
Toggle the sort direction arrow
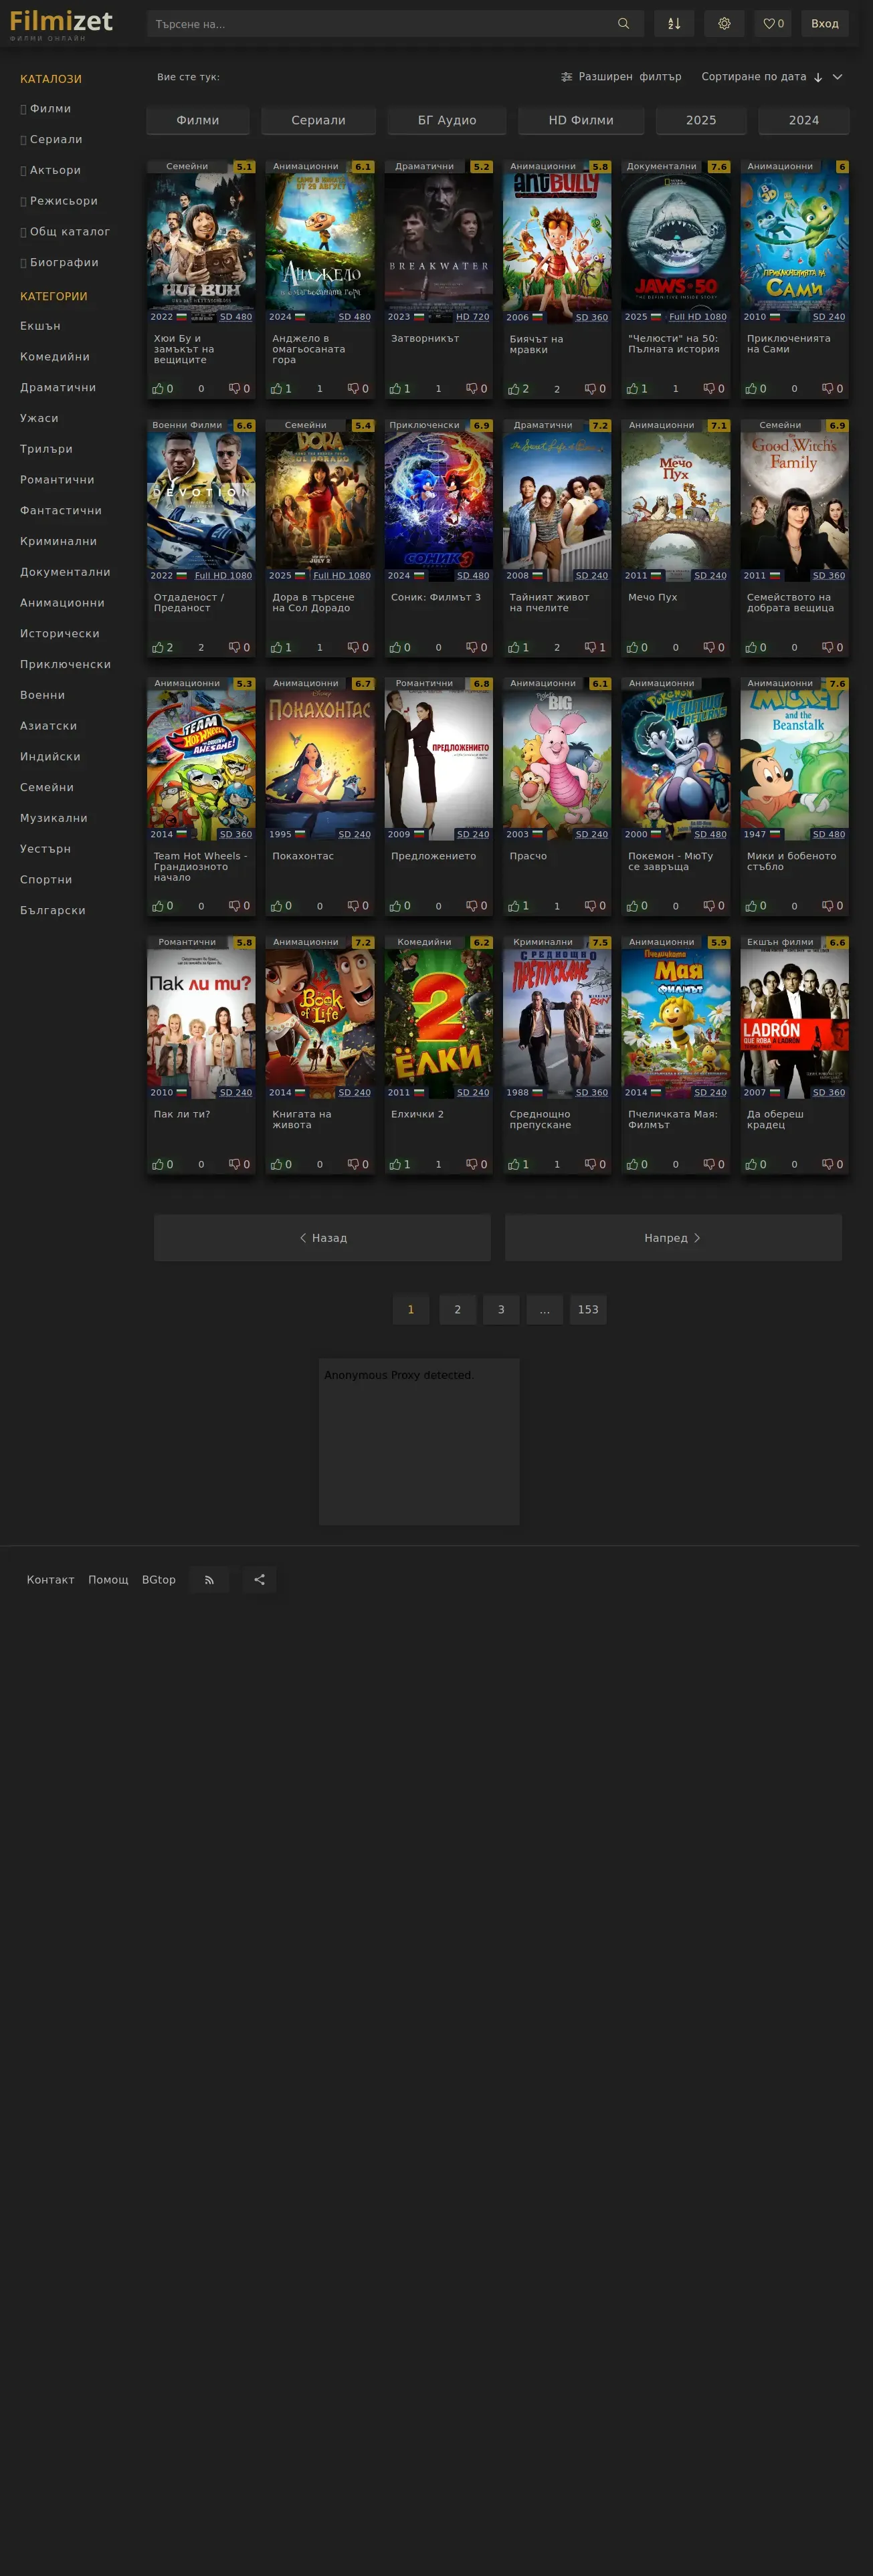[x=818, y=77]
